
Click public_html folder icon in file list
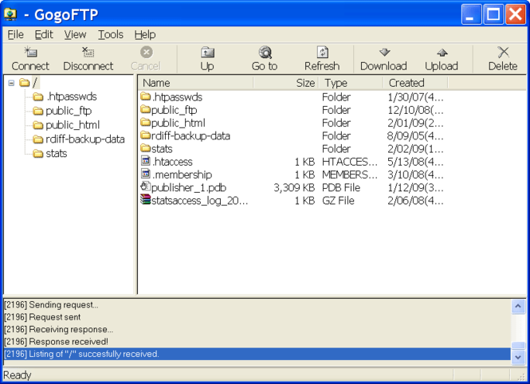point(146,122)
